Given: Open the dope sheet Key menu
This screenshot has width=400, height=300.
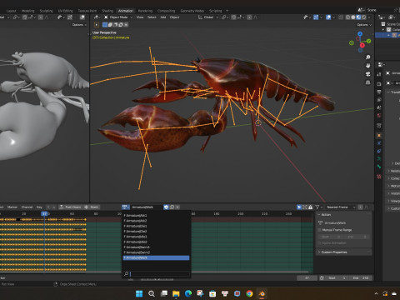Looking at the screenshot, I should click(39, 207).
